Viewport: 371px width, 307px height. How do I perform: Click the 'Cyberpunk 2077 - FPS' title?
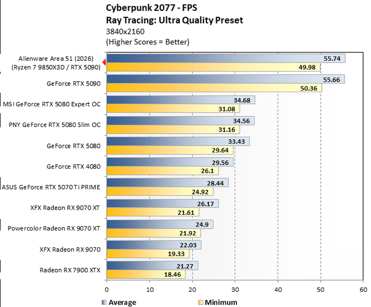click(151, 8)
